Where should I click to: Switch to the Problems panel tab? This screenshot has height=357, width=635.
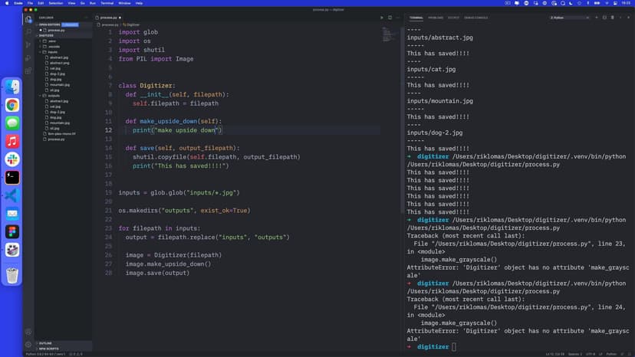tap(436, 17)
